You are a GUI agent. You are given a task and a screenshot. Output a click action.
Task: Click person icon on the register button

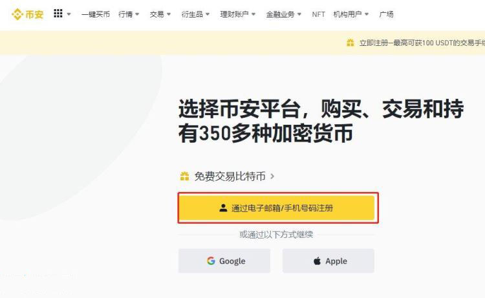coord(223,208)
